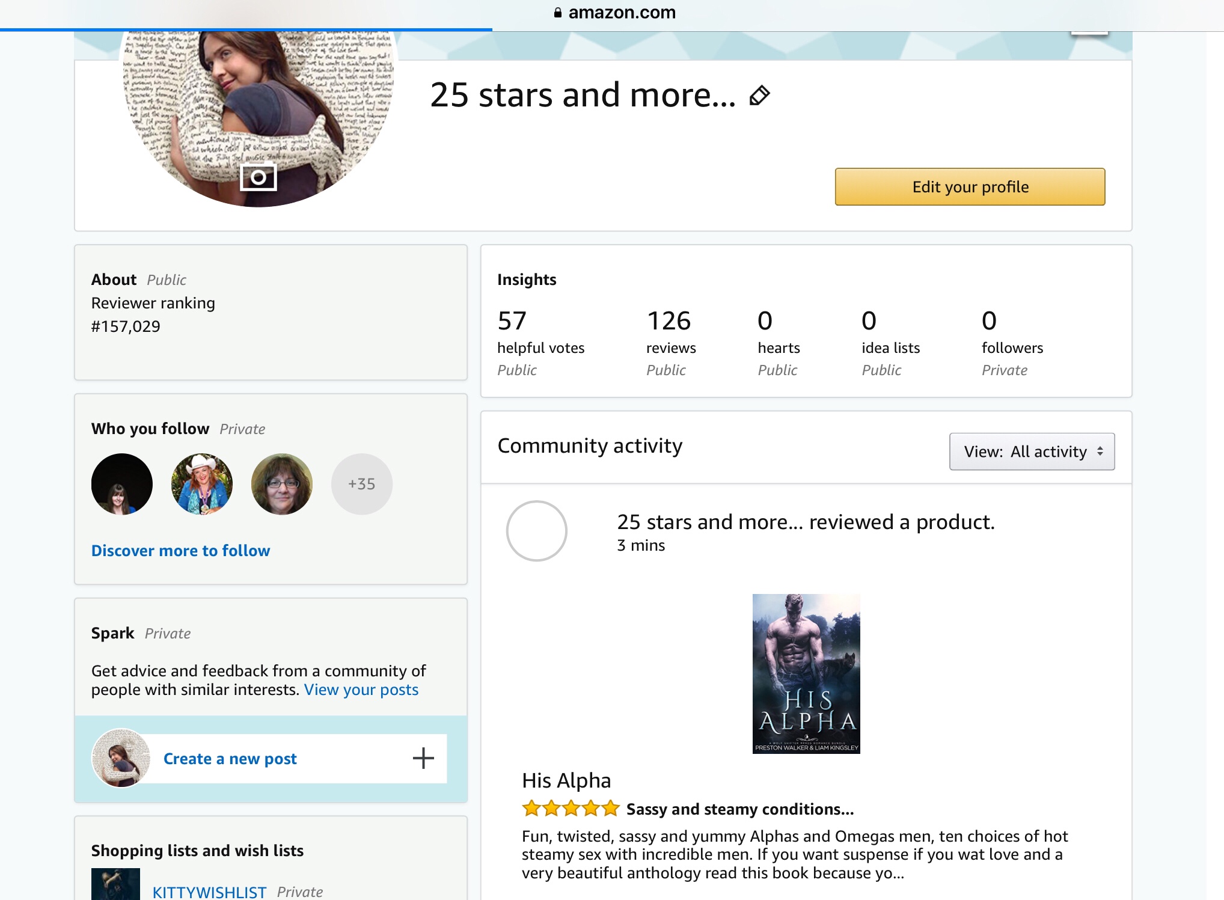This screenshot has height=900, width=1224.
Task: Click the camera icon on profile photo
Action: [259, 177]
